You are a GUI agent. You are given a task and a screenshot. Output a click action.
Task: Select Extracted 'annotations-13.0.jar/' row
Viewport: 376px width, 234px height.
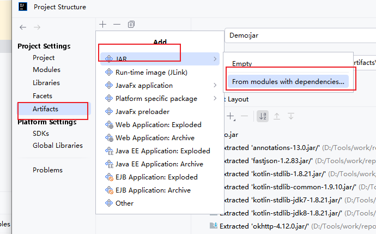[x=300, y=148]
